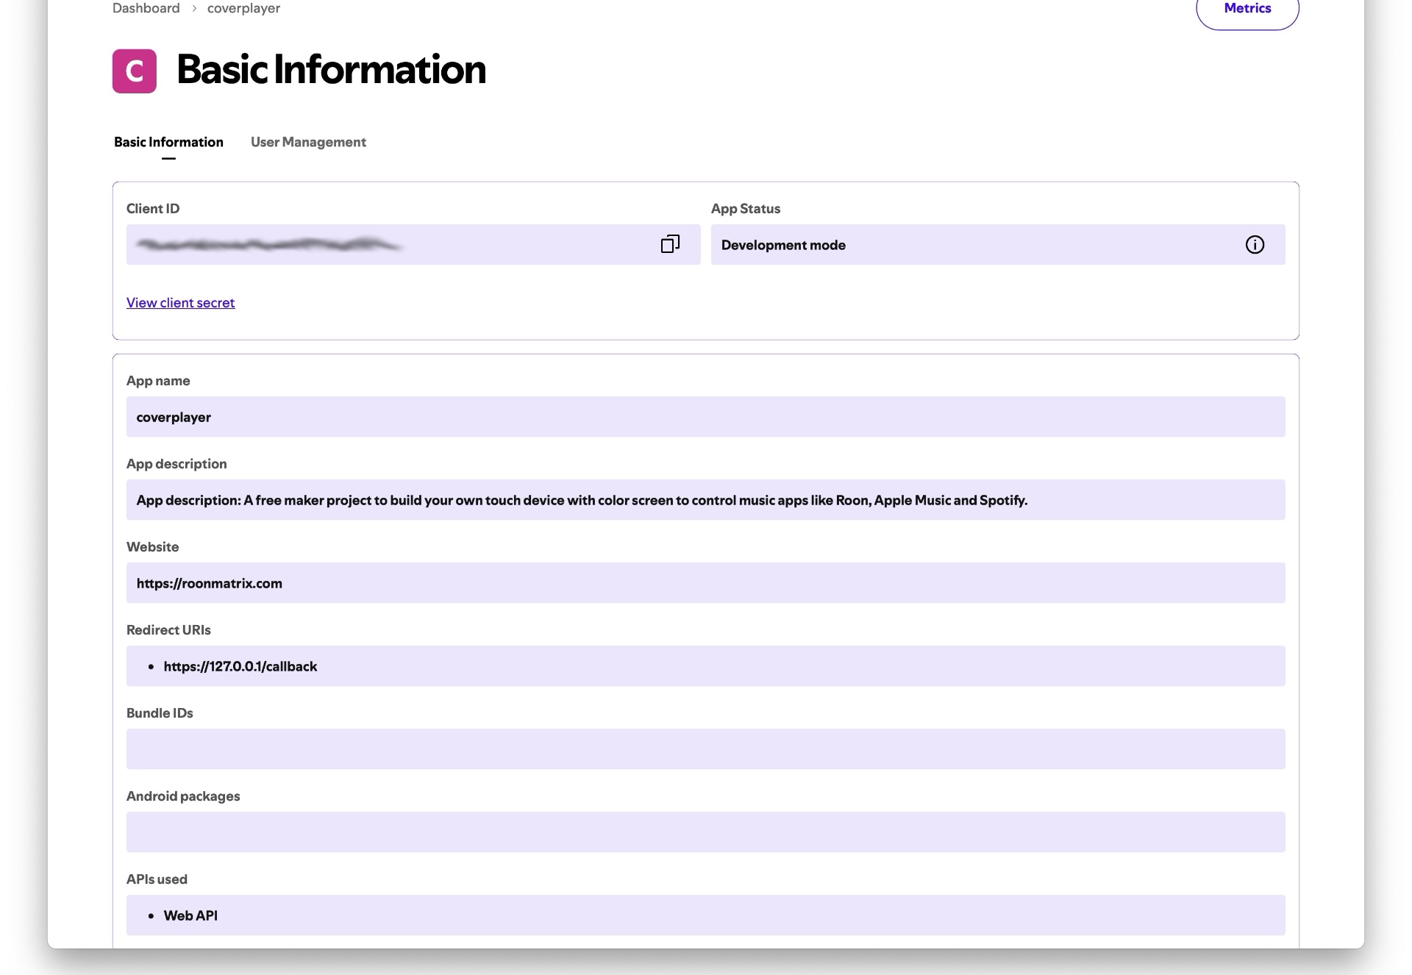View client secret
The height and width of the screenshot is (975, 1412).
[180, 303]
